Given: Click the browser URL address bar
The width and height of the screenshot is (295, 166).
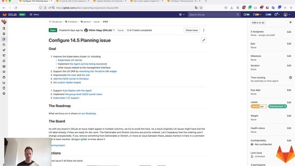Looking at the screenshot, I should coord(120,8).
